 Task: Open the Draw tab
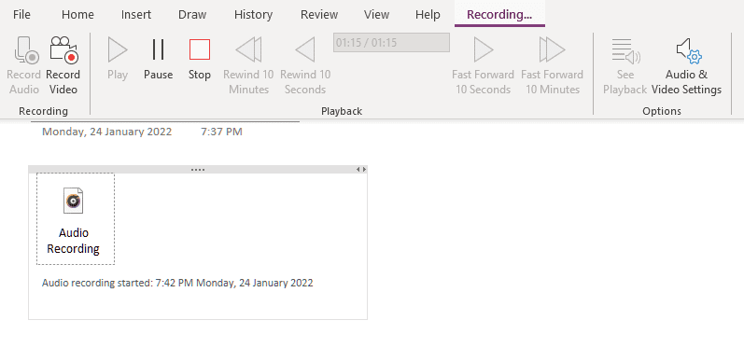point(192,14)
